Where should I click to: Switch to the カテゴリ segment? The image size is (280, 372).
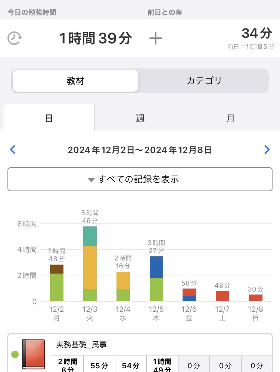click(204, 81)
